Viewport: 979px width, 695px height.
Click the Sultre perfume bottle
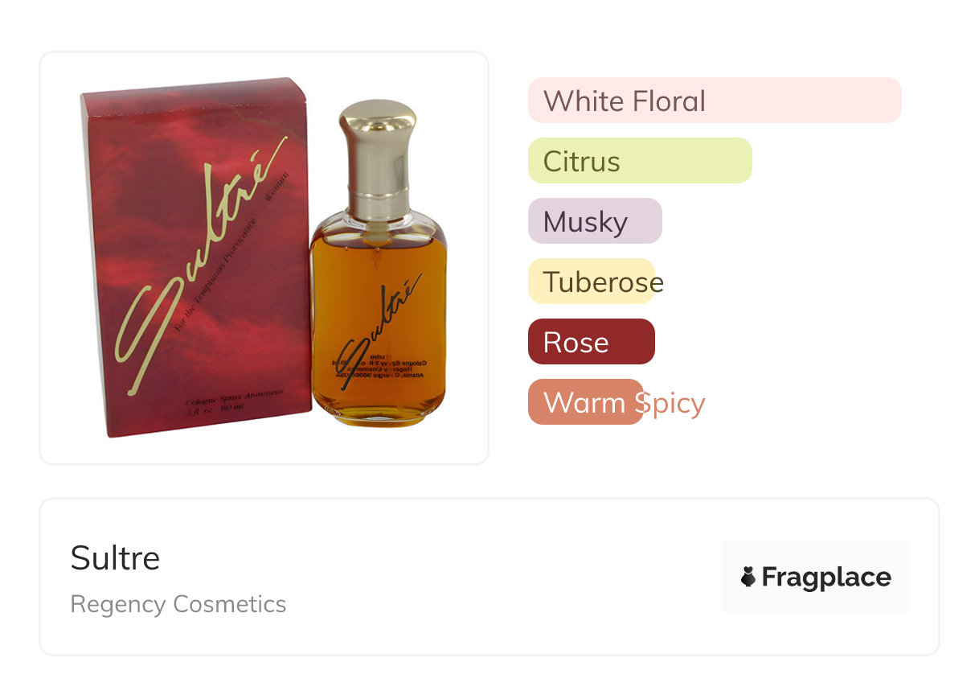click(x=378, y=264)
